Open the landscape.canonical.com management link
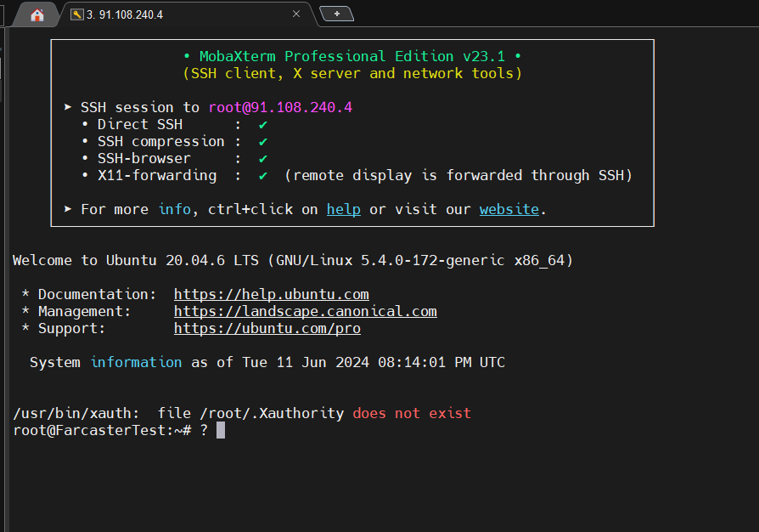 click(305, 311)
